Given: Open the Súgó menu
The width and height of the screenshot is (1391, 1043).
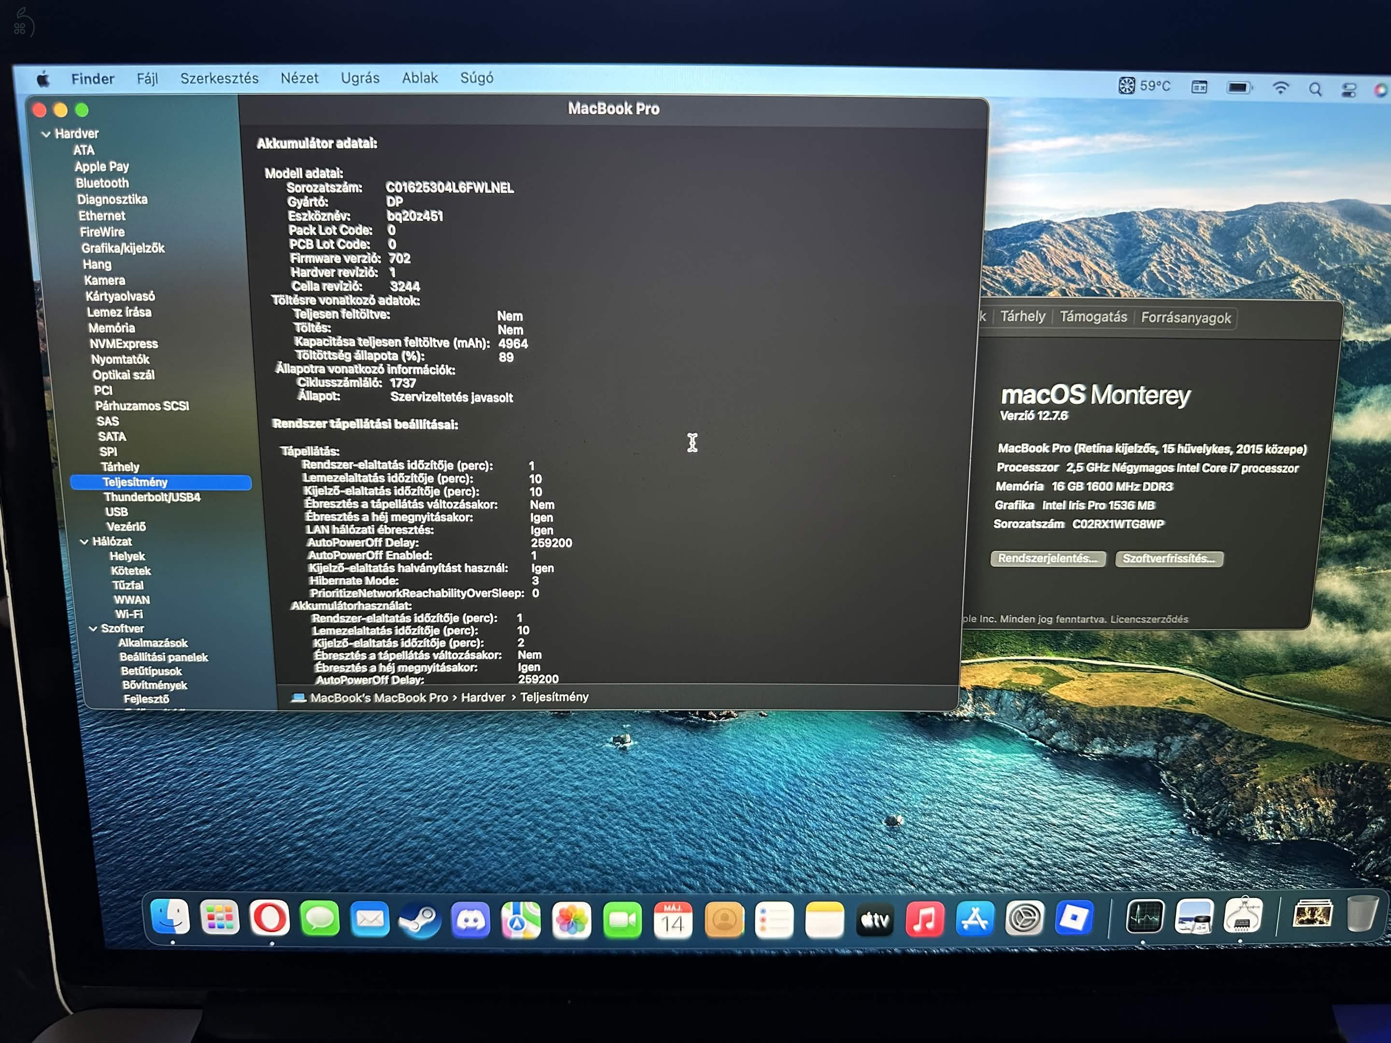Looking at the screenshot, I should point(477,77).
